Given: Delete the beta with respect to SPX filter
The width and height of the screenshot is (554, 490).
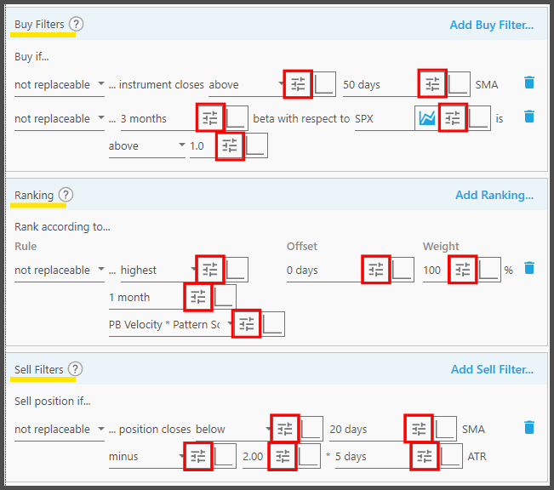Looking at the screenshot, I should (x=529, y=117).
